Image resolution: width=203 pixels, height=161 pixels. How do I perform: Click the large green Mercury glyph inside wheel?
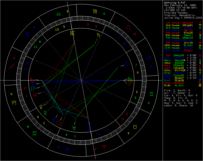point(45,113)
